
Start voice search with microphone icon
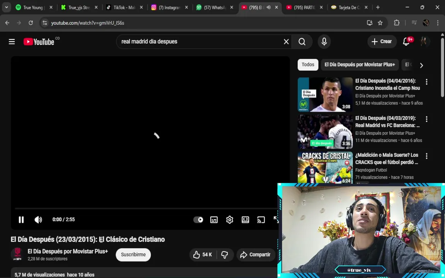point(324,42)
